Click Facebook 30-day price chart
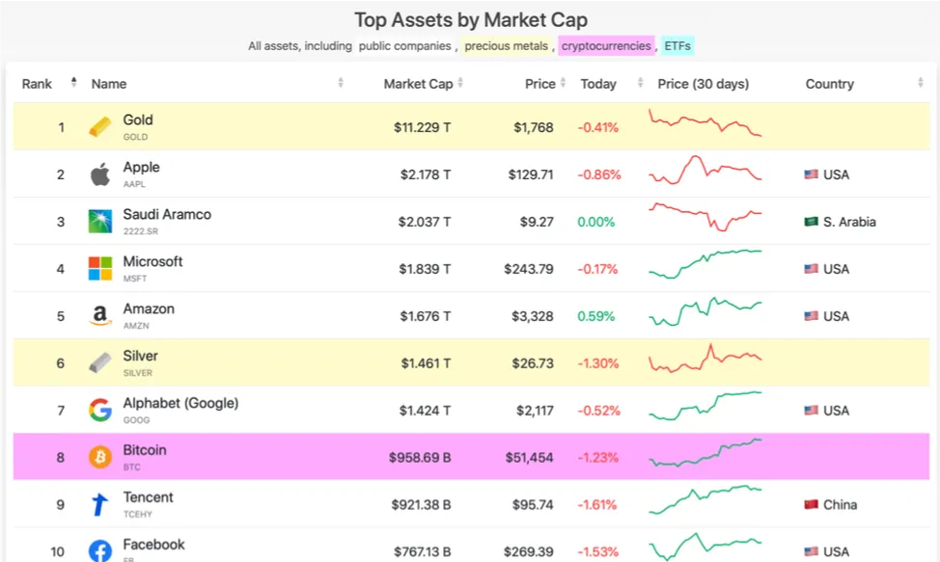 pos(705,546)
